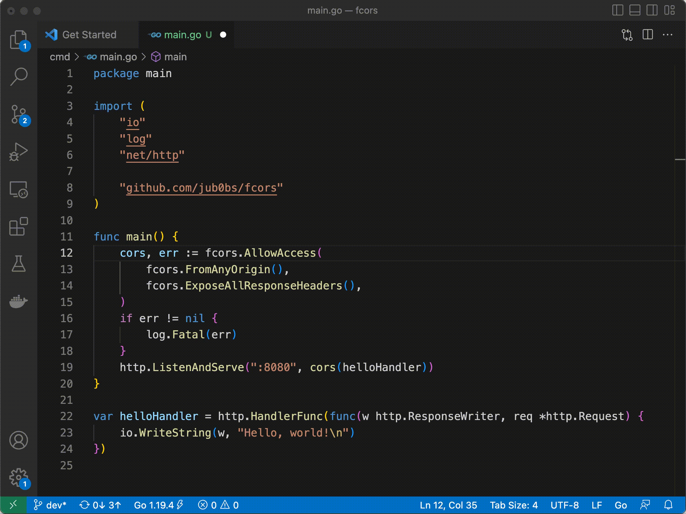Click io.WriteString on line 23
This screenshot has width=686, height=514.
[165, 433]
